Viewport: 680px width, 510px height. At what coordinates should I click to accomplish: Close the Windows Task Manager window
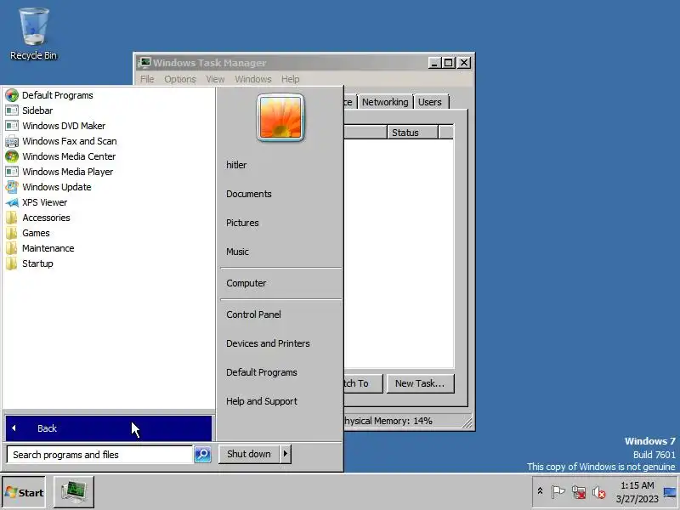[464, 62]
